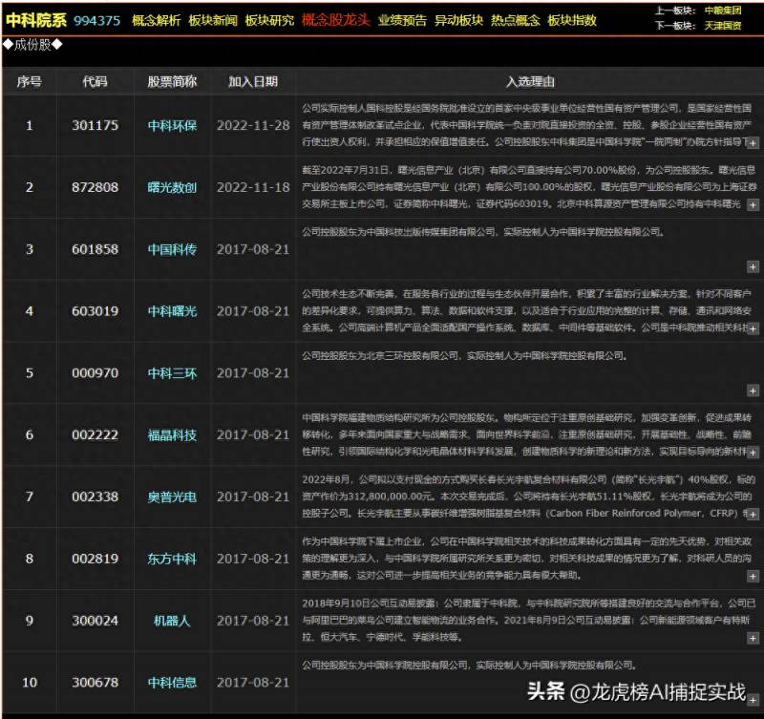
Task: Click the 股票简称 column header
Action: [x=173, y=81]
